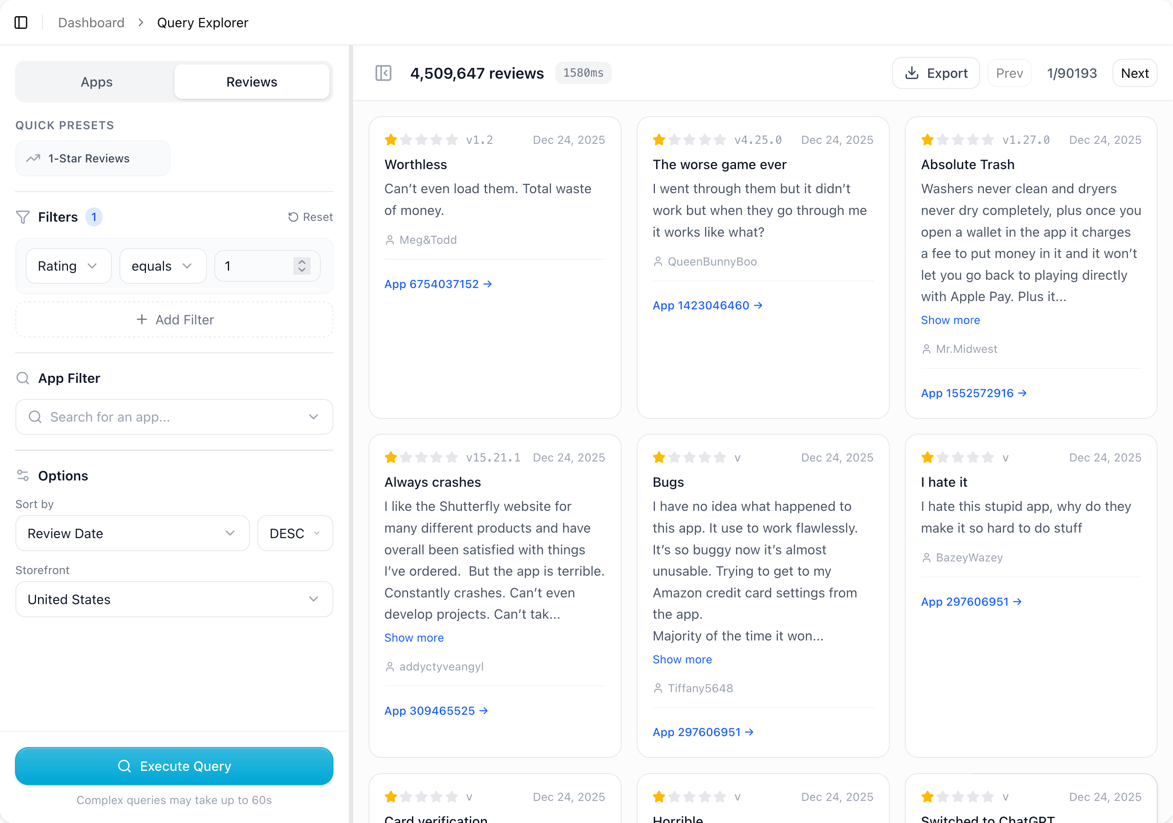The width and height of the screenshot is (1173, 823).
Task: Click rating value stepper arrows
Action: (x=302, y=266)
